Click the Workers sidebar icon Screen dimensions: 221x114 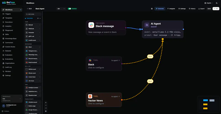pos(3,71)
